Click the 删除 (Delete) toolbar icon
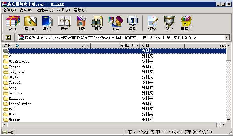 pos(81,23)
